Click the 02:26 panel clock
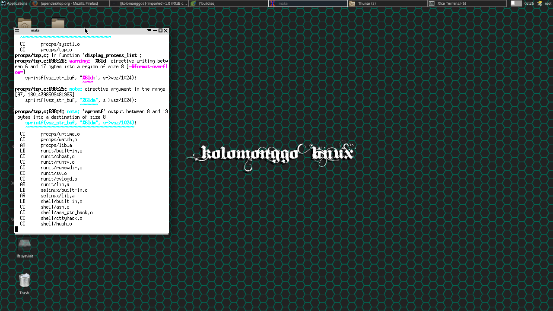 [x=529, y=3]
